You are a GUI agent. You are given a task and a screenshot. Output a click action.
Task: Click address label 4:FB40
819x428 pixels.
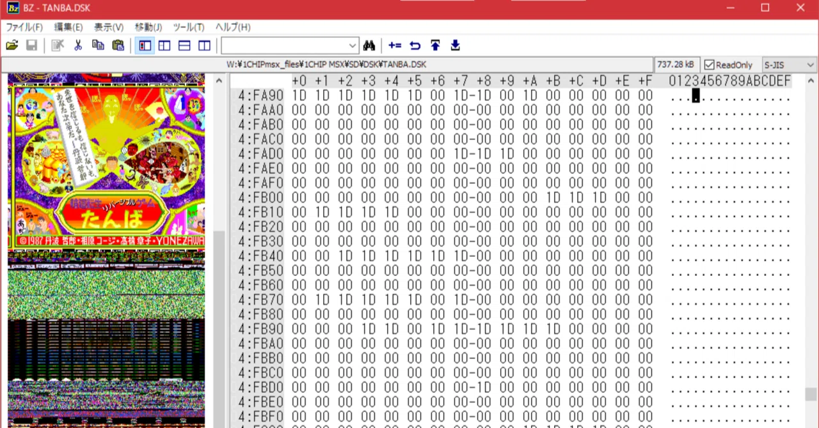tap(259, 256)
